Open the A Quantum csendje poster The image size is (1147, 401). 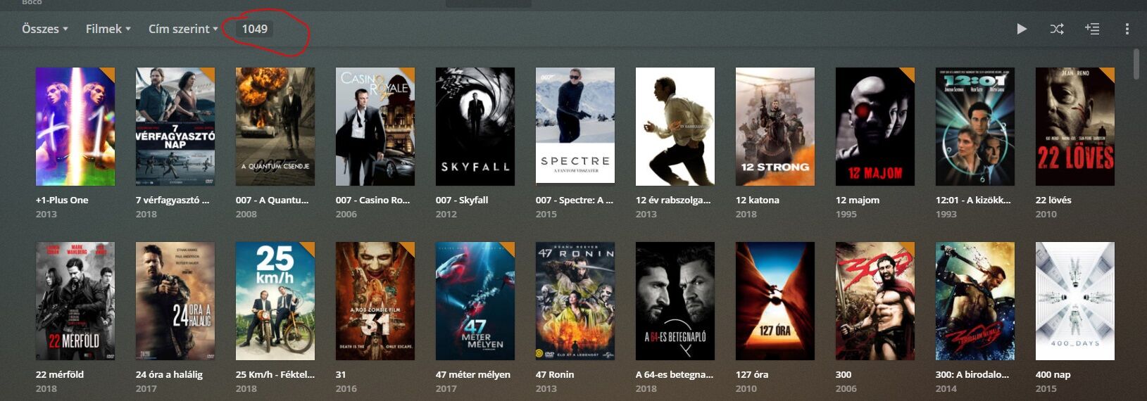tap(275, 127)
